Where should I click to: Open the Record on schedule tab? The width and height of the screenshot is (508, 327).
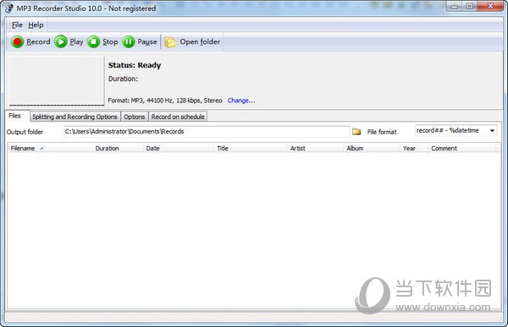point(178,117)
